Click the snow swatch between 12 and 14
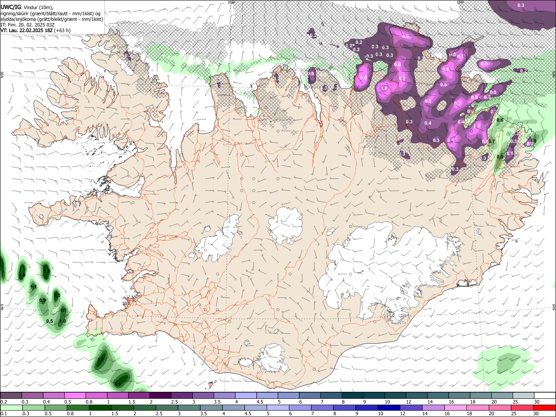 point(417,396)
